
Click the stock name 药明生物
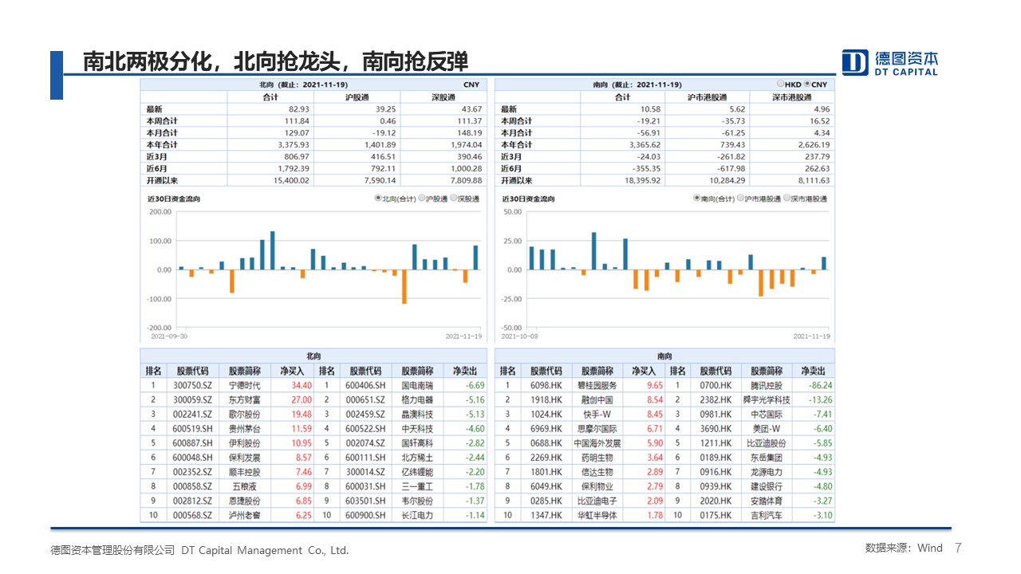597,458
